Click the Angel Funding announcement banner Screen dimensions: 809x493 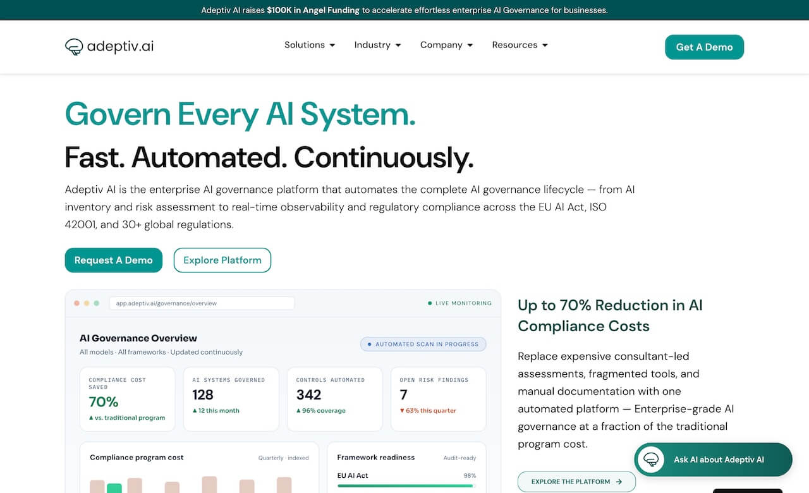tap(404, 10)
